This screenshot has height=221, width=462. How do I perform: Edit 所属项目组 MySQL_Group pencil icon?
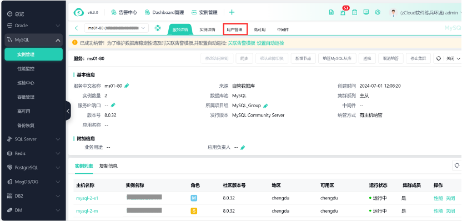pyautogui.click(x=265, y=106)
